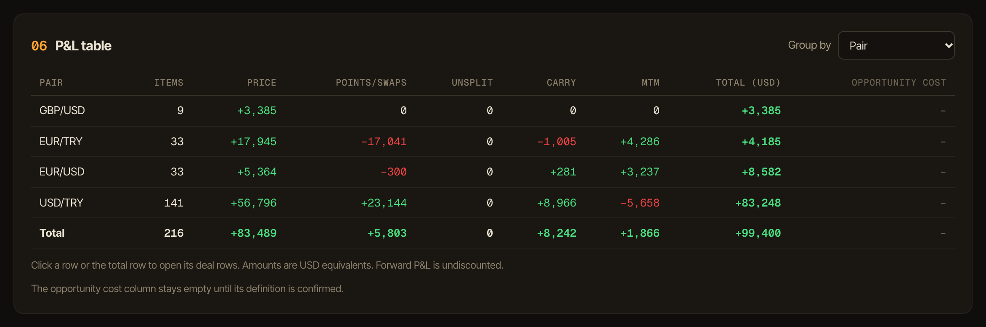Select the +5,803 total points/swaps value
Viewport: 986px width, 327px height.
[387, 233]
